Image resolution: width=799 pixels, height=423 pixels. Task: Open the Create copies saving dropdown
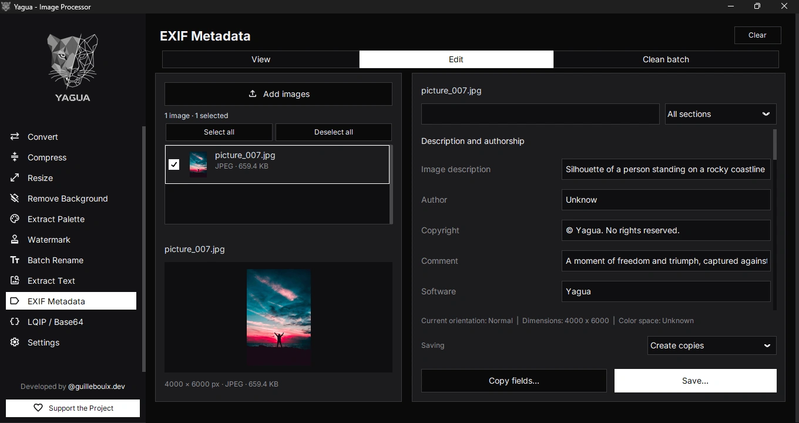pyautogui.click(x=711, y=345)
